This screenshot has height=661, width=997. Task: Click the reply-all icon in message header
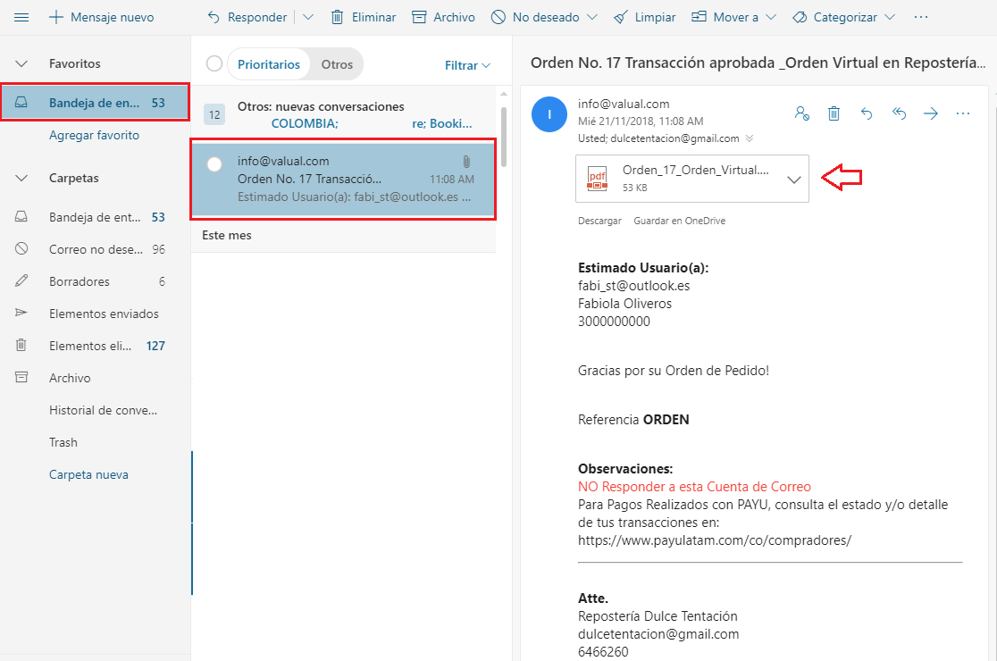tap(900, 113)
